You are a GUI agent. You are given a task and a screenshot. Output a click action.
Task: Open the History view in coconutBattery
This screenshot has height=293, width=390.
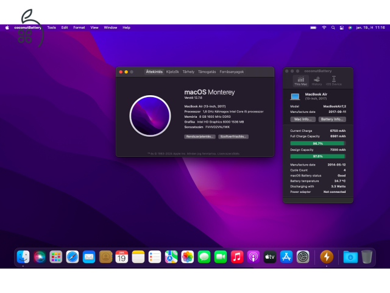tap(317, 81)
